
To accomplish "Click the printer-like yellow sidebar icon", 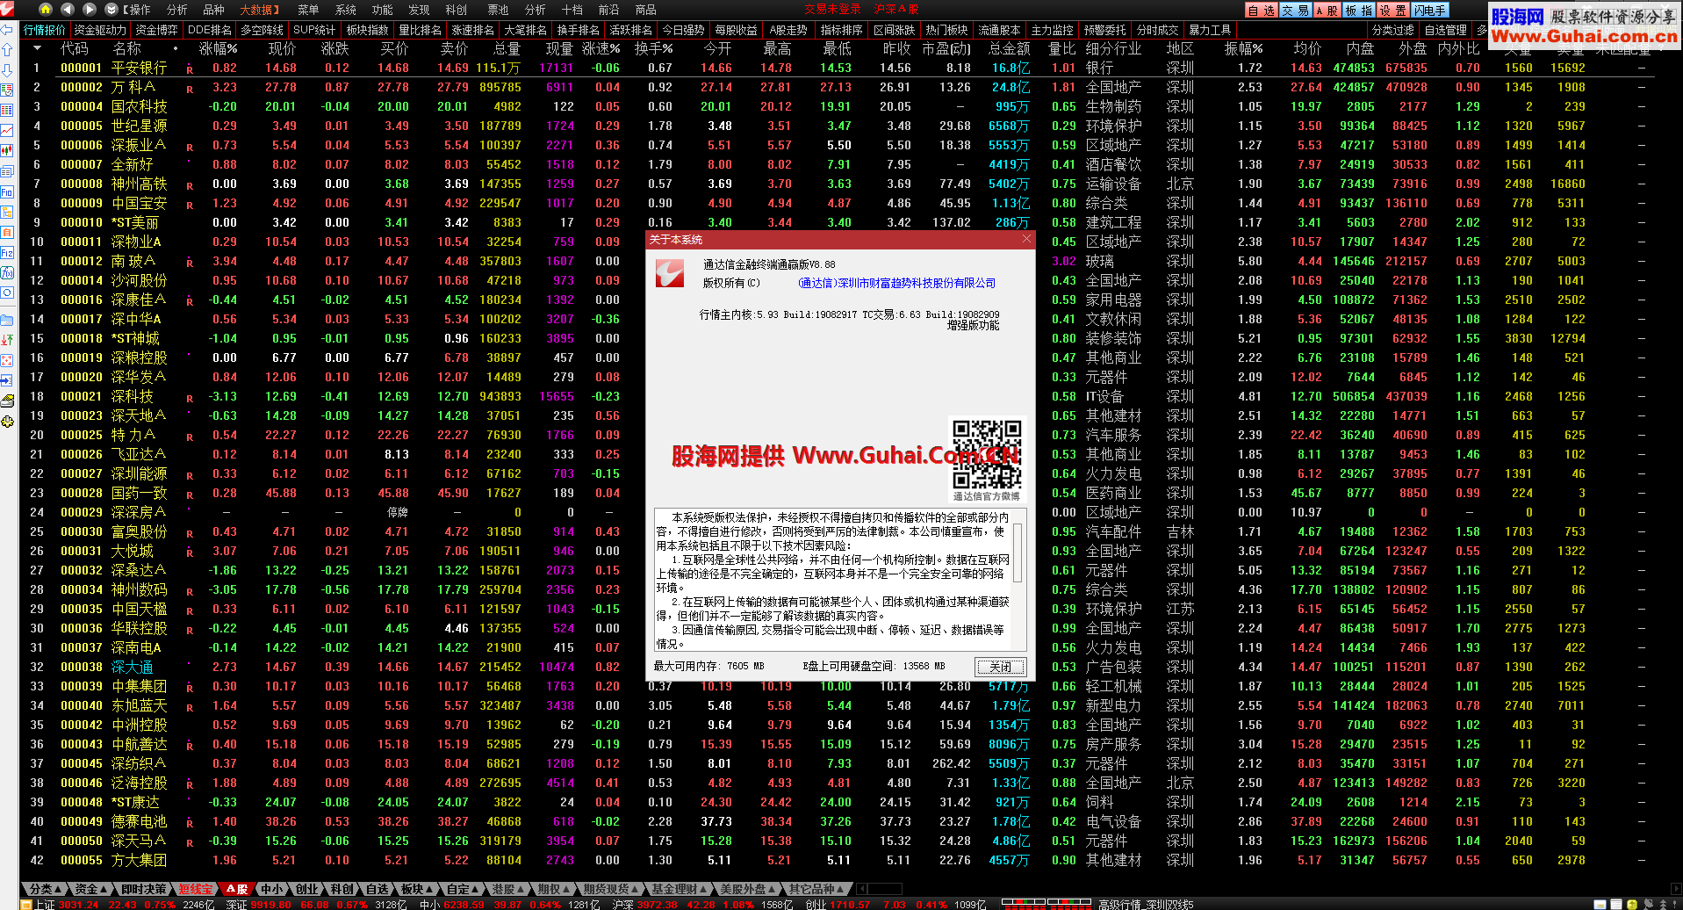I will tap(7, 401).
